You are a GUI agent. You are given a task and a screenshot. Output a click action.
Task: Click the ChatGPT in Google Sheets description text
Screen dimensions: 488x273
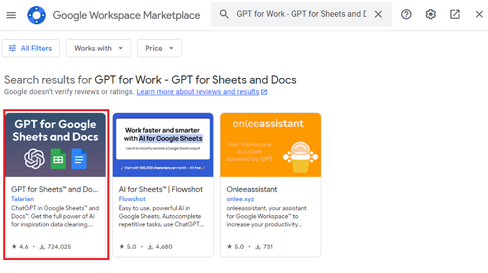pyautogui.click(x=55, y=216)
